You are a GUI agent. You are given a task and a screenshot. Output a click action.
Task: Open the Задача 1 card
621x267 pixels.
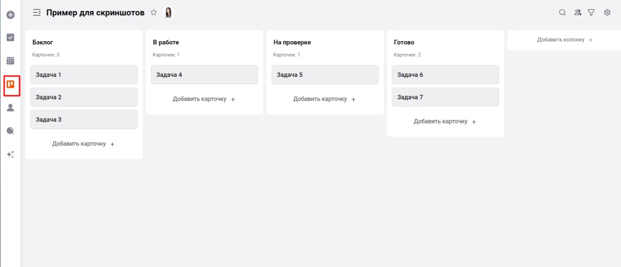click(x=84, y=75)
